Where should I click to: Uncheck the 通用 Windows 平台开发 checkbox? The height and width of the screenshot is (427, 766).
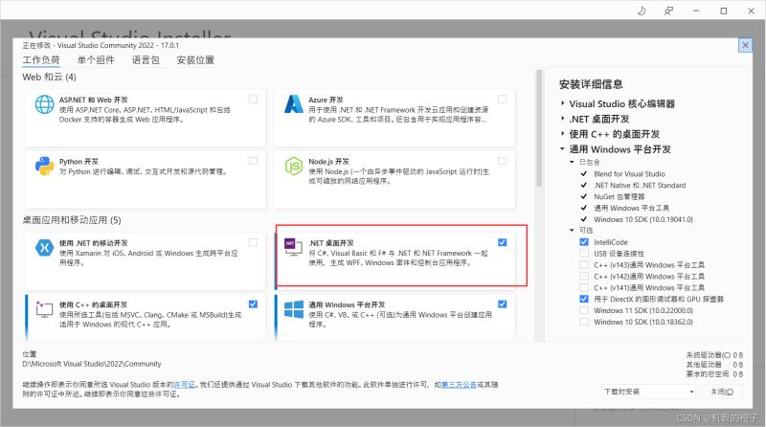click(502, 303)
